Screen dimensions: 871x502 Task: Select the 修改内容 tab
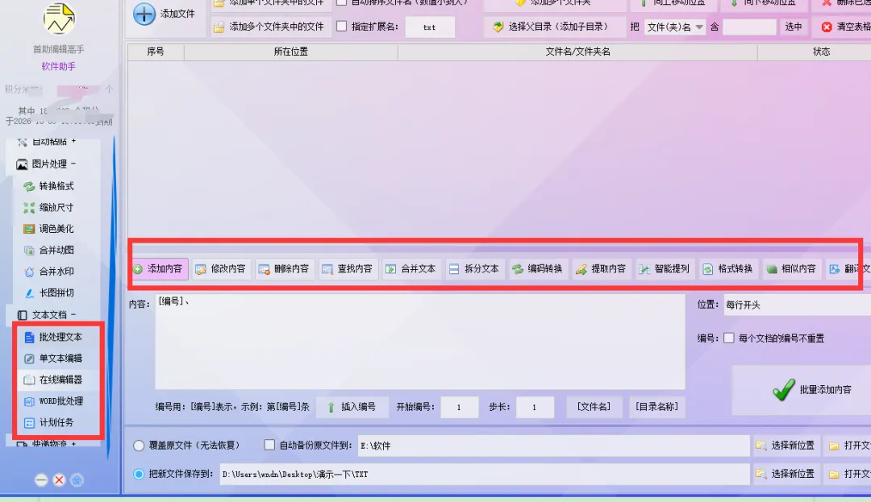[221, 269]
